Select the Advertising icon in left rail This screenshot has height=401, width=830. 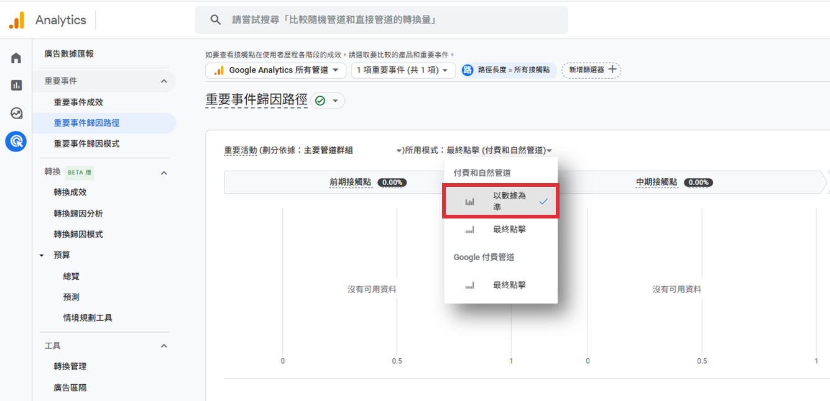coord(16,142)
